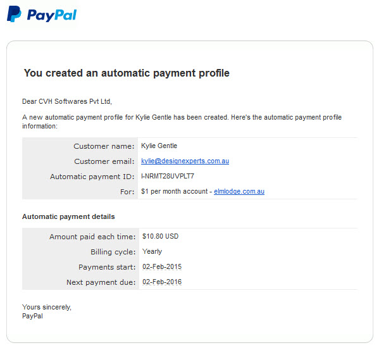386x350 pixels.
Task: Click the PayPal wordmark text logo
Action: (x=52, y=15)
